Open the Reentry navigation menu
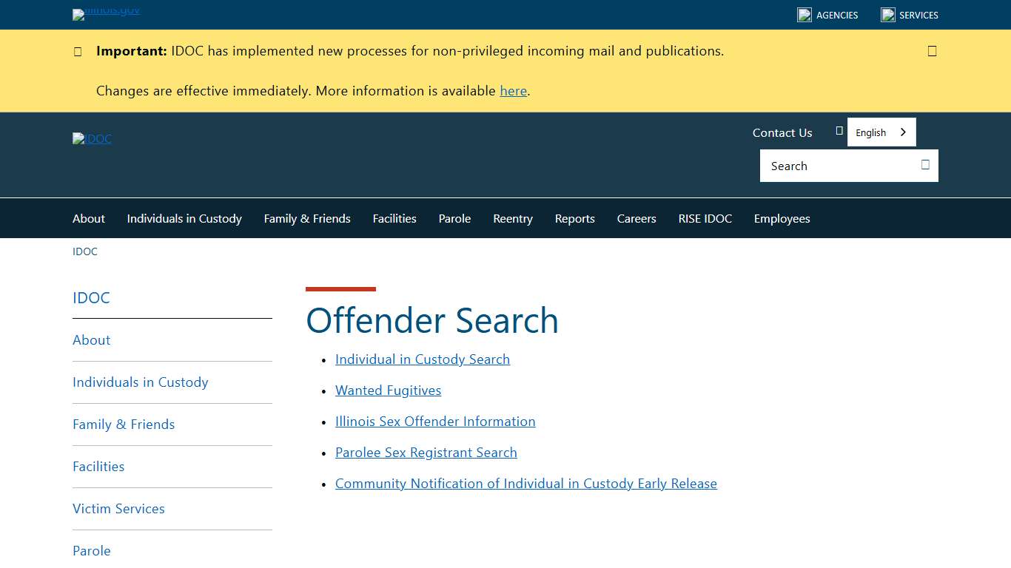The image size is (1011, 568). pos(512,218)
